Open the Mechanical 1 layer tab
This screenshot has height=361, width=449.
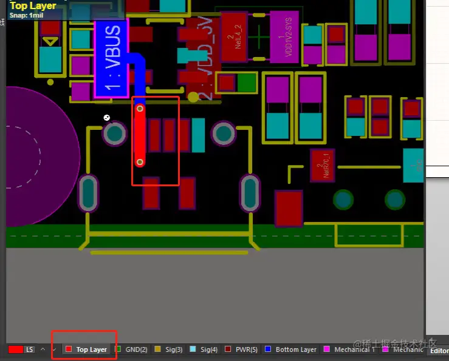[349, 349]
